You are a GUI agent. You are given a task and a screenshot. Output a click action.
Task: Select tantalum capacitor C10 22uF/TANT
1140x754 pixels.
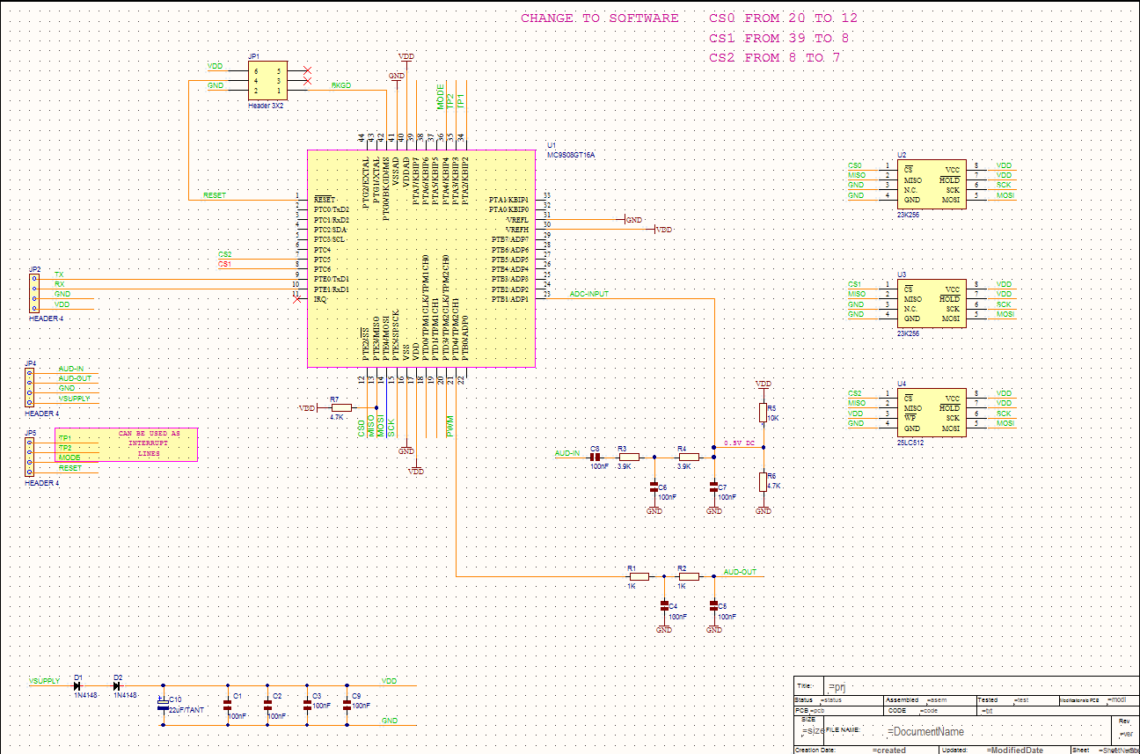[163, 706]
